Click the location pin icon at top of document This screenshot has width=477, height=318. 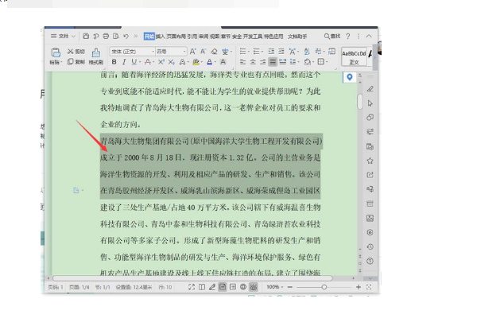[x=350, y=76]
